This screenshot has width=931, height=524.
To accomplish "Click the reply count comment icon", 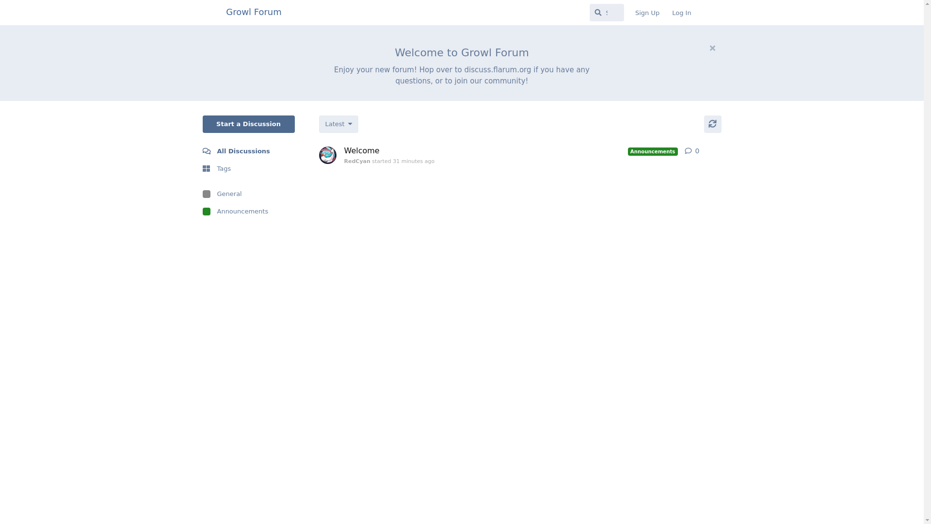I will [688, 151].
